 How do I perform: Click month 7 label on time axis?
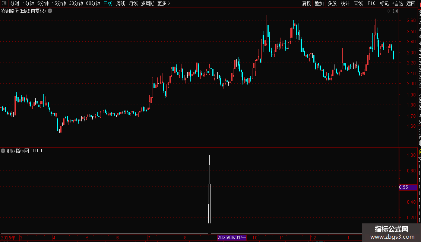pos(149,238)
